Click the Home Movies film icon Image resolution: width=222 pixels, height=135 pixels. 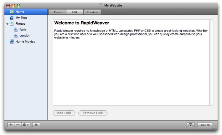12,42
